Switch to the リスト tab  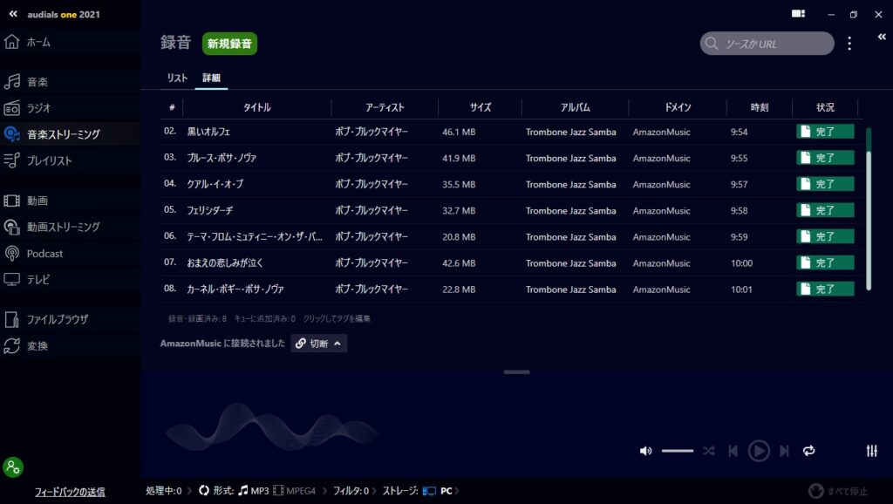(177, 78)
